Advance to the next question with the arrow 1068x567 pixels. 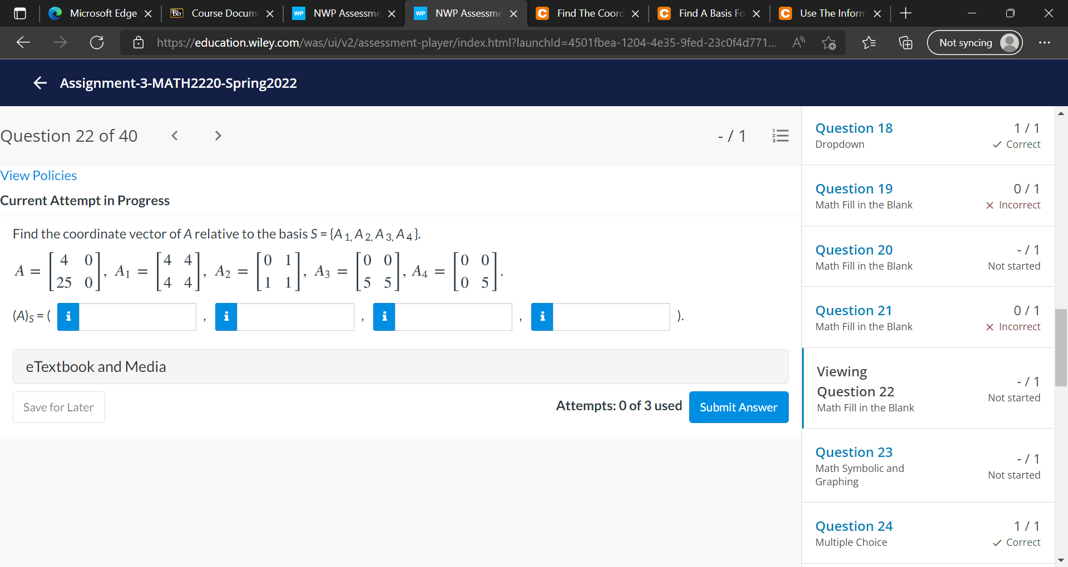[x=217, y=136]
